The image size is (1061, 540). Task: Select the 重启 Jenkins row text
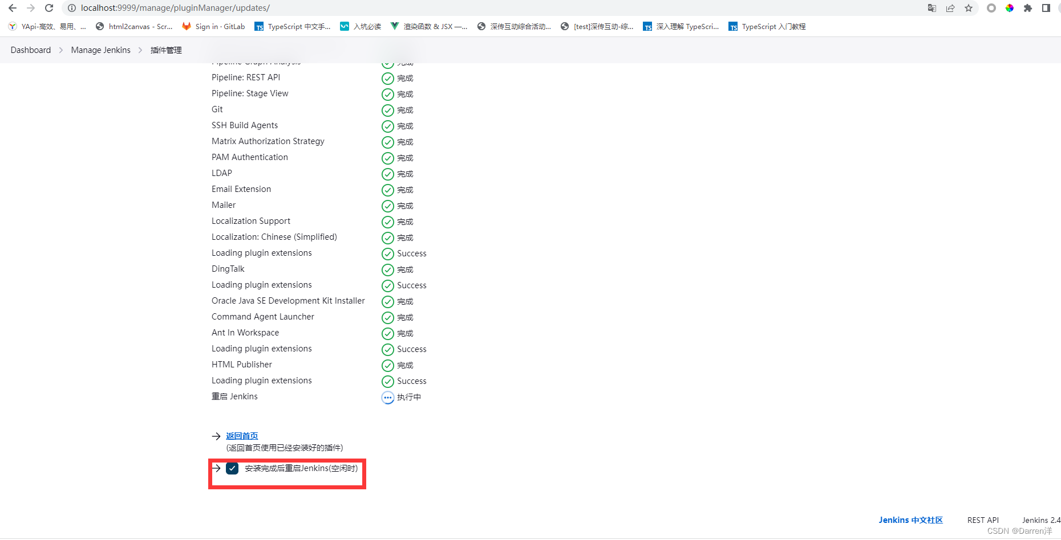(234, 396)
